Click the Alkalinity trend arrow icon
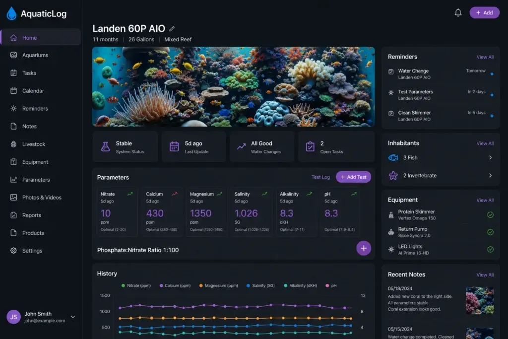The image size is (508, 339). [309, 194]
